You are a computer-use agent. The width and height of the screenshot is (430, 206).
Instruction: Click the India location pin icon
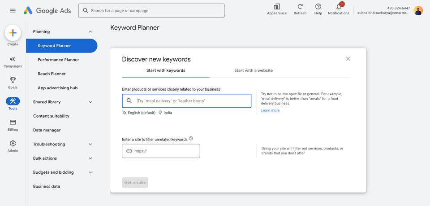tap(160, 113)
